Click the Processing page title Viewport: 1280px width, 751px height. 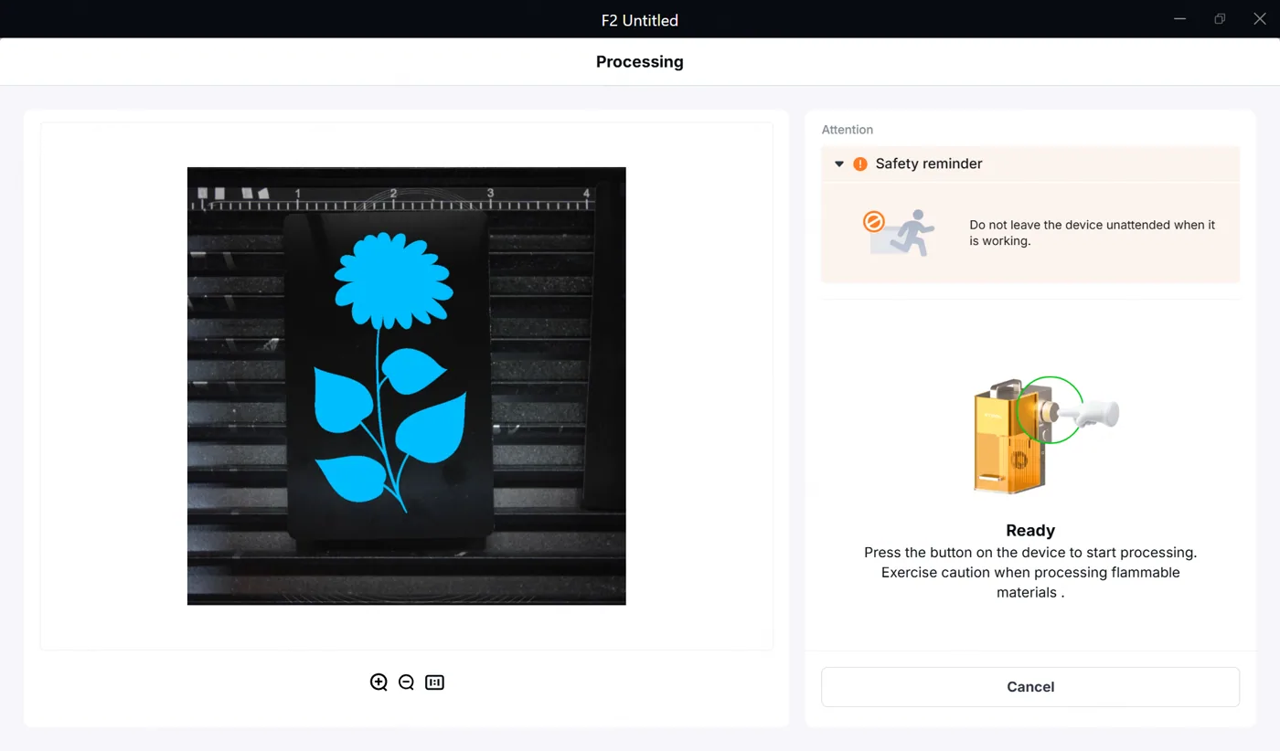[x=640, y=62]
